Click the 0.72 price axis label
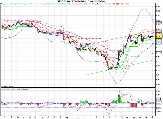Screen dimensions: 163x119 [158, 70]
